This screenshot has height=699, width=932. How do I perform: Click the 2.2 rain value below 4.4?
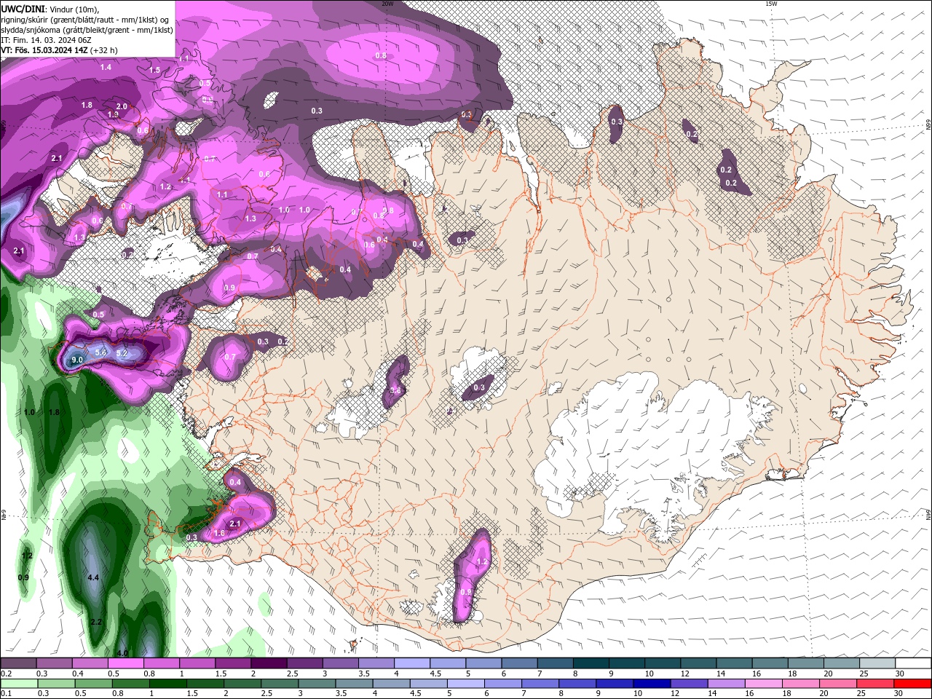click(96, 622)
